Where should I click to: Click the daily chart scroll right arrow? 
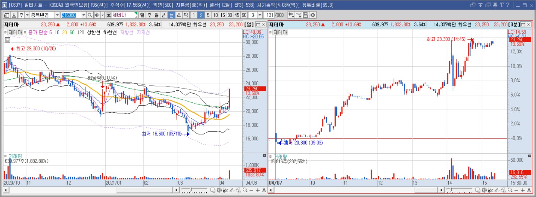[176, 190]
